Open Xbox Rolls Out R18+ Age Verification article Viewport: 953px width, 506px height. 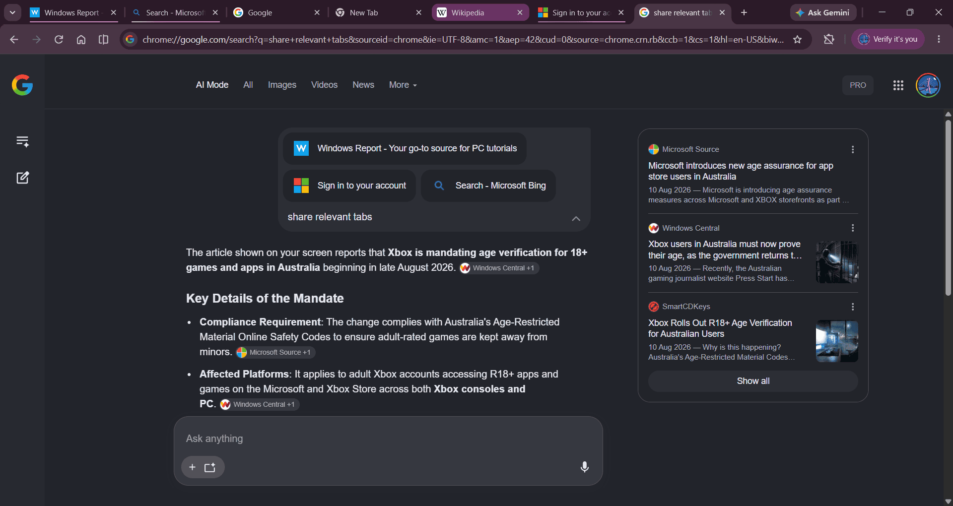(720, 328)
